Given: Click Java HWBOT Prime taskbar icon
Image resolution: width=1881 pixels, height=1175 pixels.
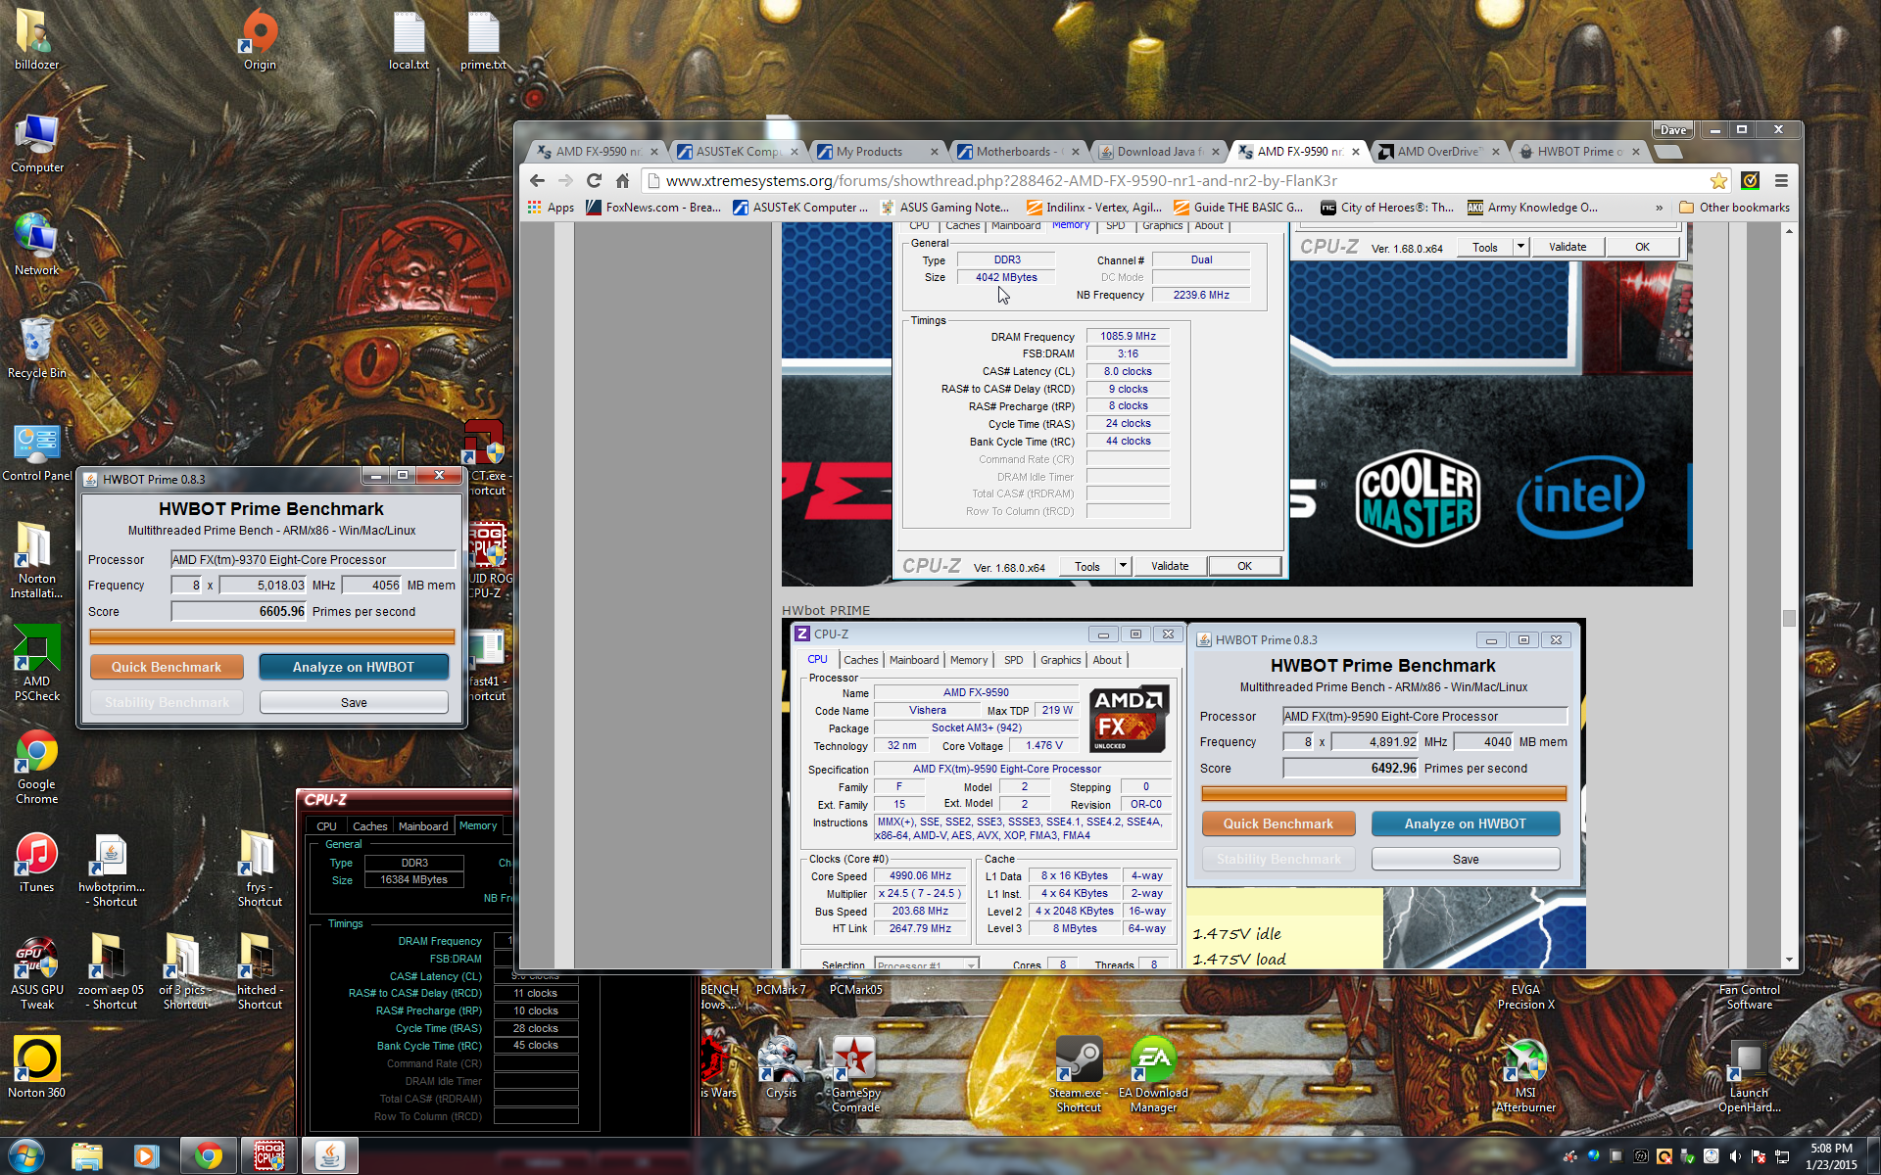Looking at the screenshot, I should (x=329, y=1156).
